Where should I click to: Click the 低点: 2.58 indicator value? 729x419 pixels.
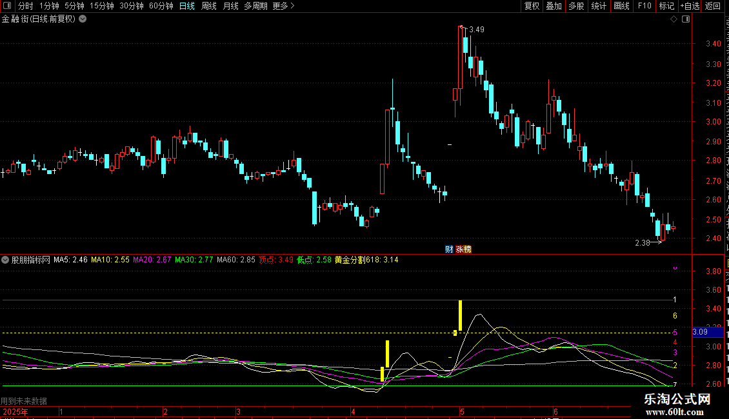[314, 260]
